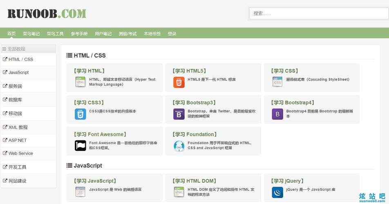Click external-link icon beside 服务端

(5, 86)
